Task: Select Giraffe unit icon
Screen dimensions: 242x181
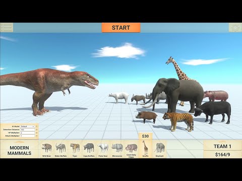Action: [145, 149]
